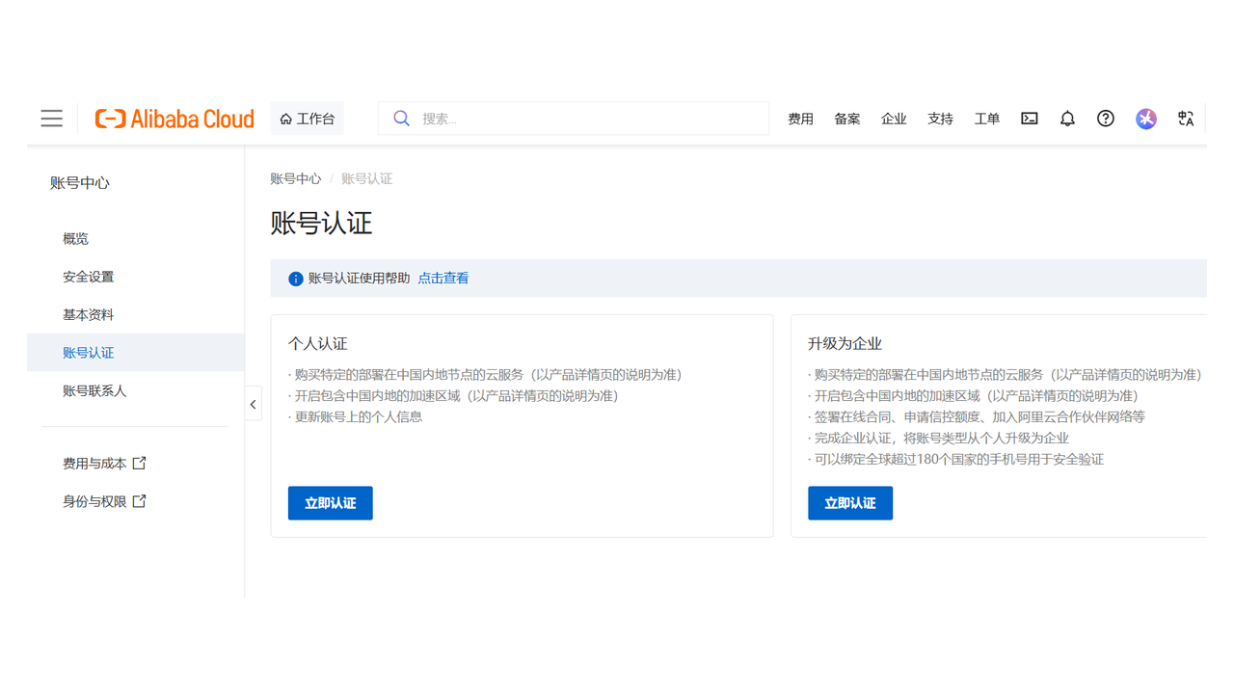Open the help question mark icon
This screenshot has width=1234, height=694.
click(x=1105, y=118)
